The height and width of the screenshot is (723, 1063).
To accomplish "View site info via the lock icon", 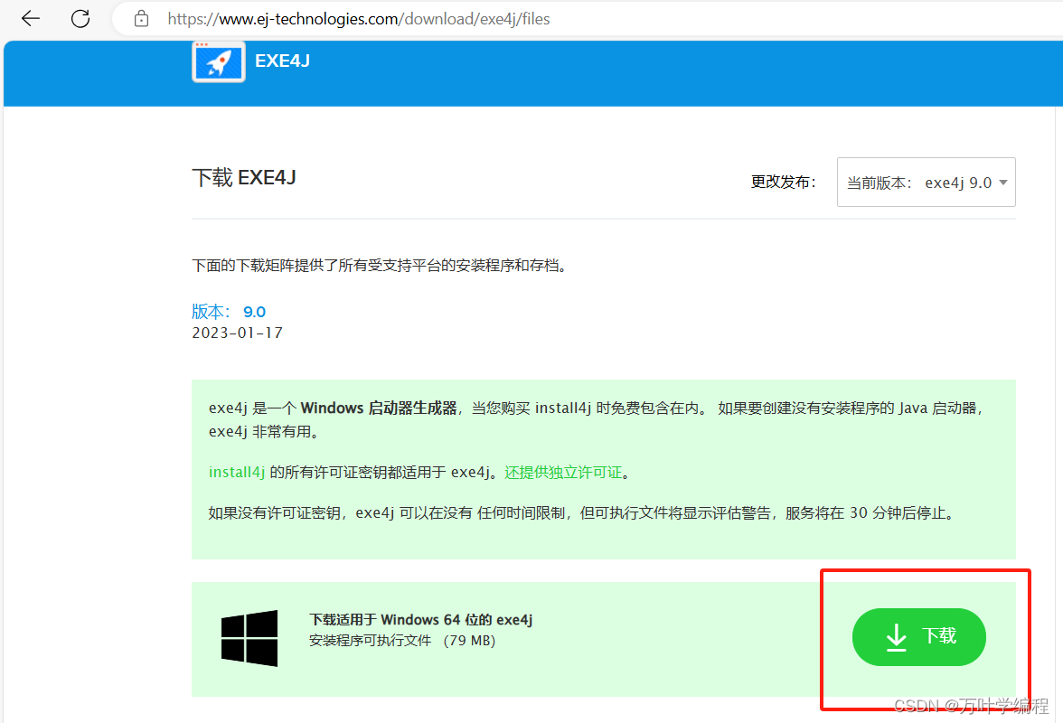I will (141, 19).
